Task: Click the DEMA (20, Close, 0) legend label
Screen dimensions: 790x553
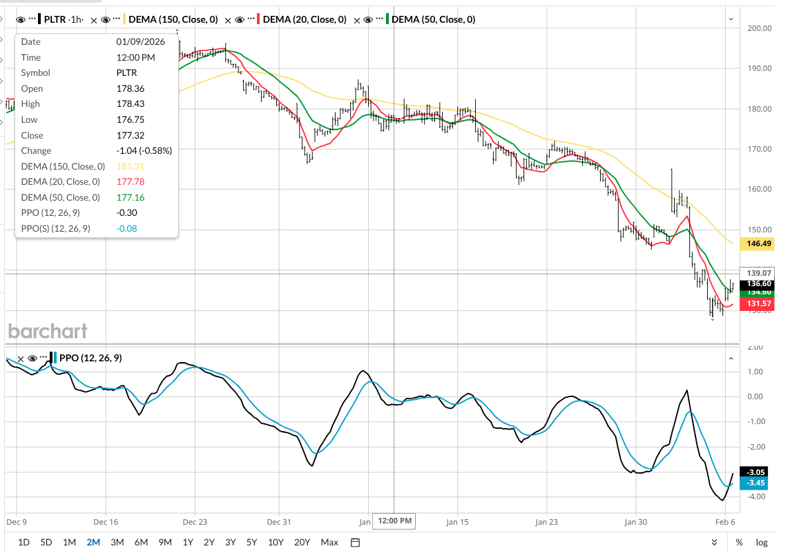Action: (305, 19)
